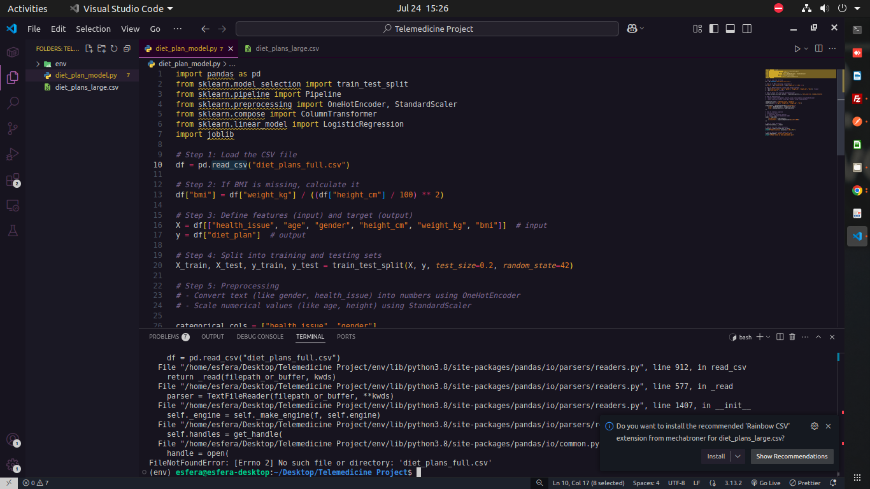
Task: Toggle the primary side bar layout
Action: pyautogui.click(x=714, y=29)
